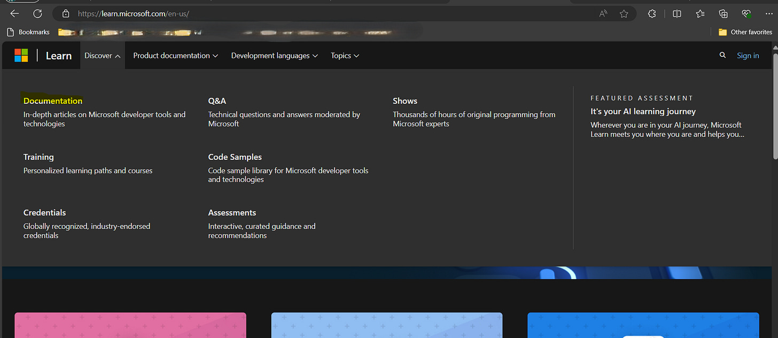778x338 pixels.
Task: Open the Shows menu entry
Action: pos(405,101)
